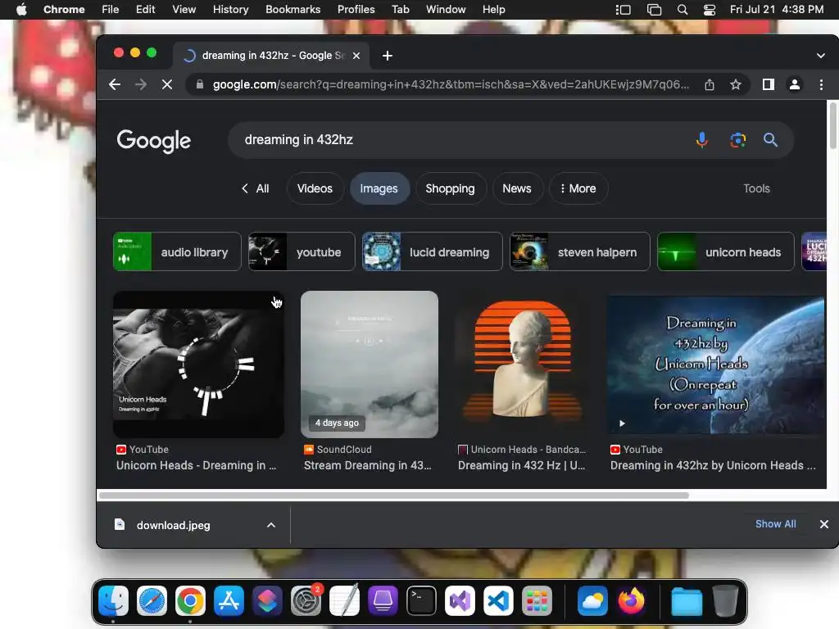
Task: Open the SoundCloud clouds thumbnail
Action: [x=370, y=364]
